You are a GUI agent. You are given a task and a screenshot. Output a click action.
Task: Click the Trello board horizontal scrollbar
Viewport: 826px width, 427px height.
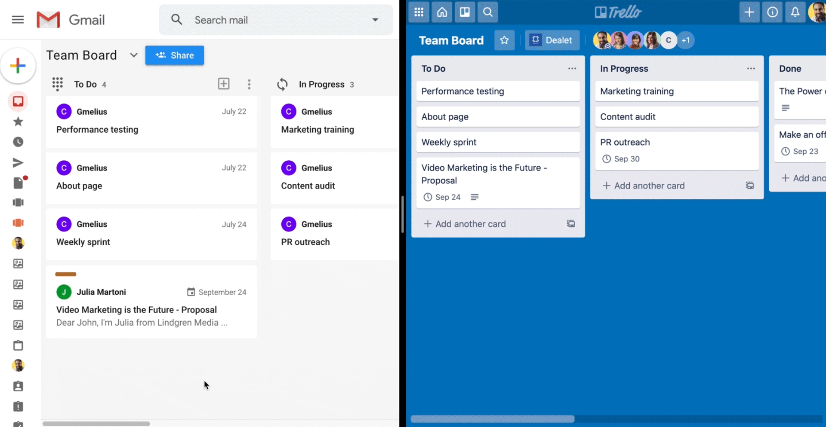pos(493,419)
